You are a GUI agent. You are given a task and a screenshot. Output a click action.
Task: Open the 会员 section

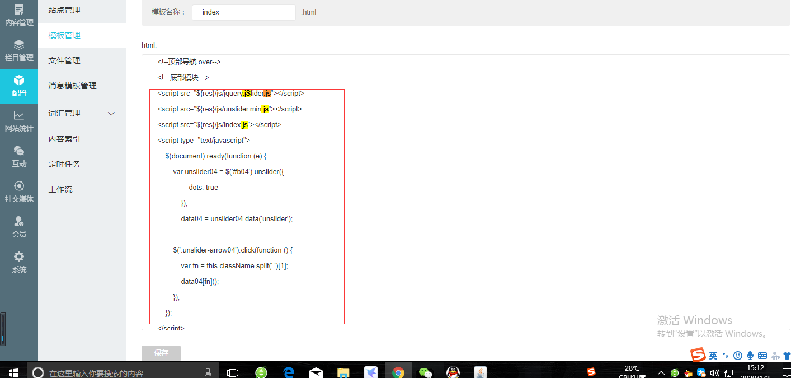19,227
